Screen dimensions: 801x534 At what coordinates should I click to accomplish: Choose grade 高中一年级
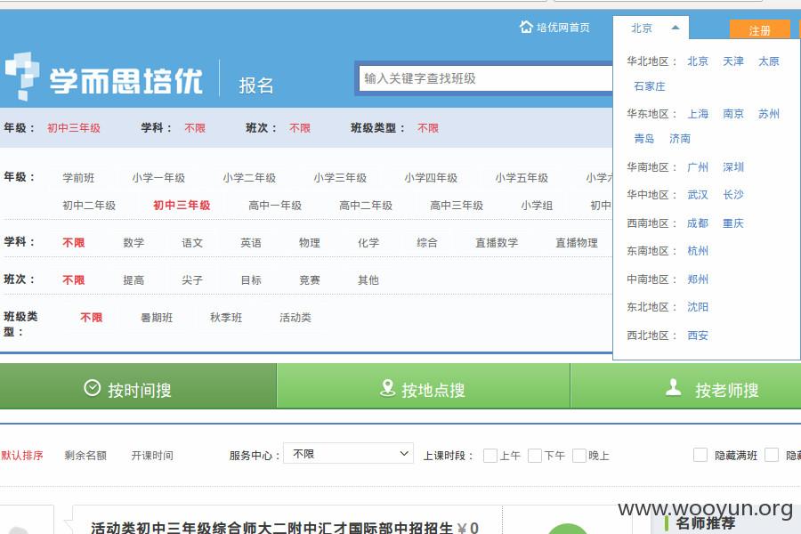275,206
